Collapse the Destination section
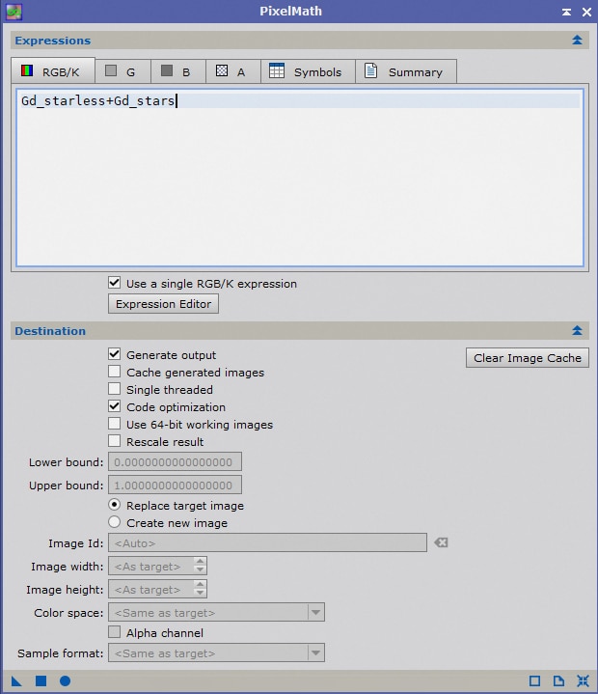Screen dimensions: 598x694 tap(577, 331)
